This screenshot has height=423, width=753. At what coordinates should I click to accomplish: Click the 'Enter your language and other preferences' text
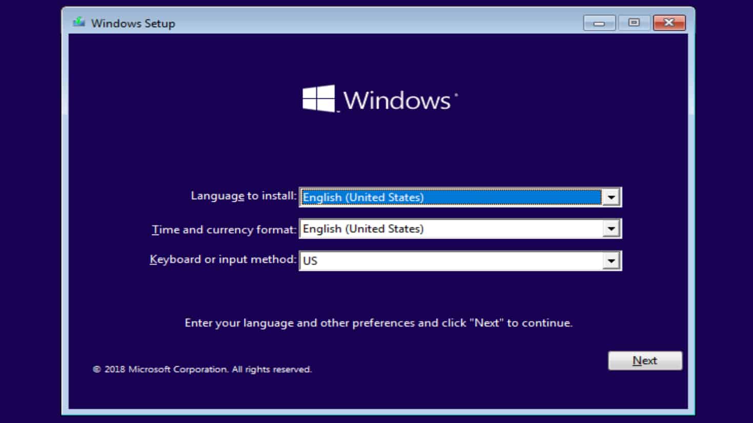tap(378, 323)
